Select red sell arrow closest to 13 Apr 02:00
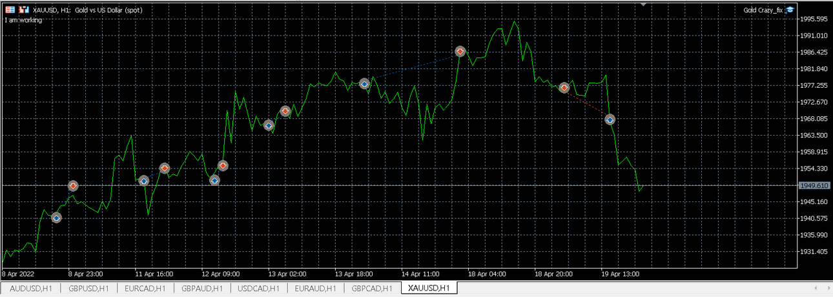 click(x=285, y=111)
